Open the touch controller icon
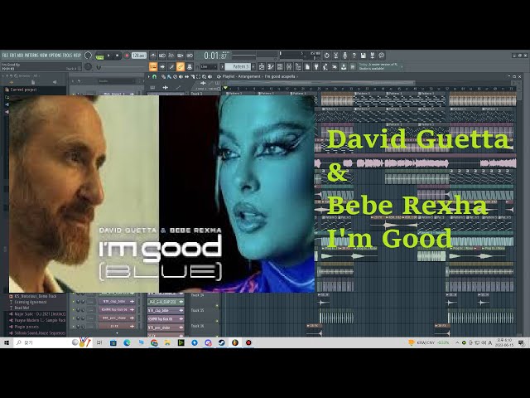Screen dimensions: 530x398 pyautogui.click(x=335, y=66)
